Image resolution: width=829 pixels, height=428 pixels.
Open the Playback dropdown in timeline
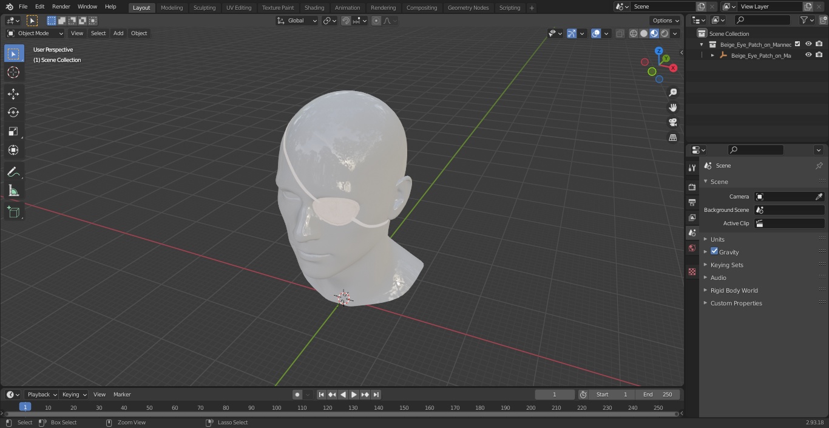41,395
